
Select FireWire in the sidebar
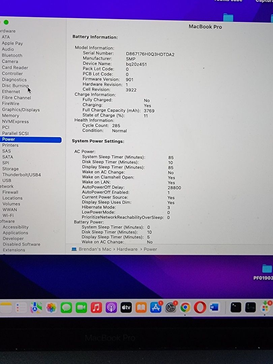tap(11, 103)
